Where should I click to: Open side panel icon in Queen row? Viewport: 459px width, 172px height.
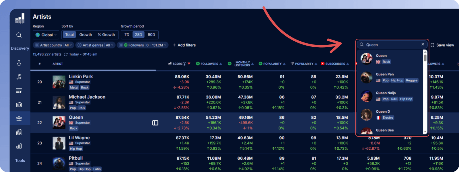155,123
